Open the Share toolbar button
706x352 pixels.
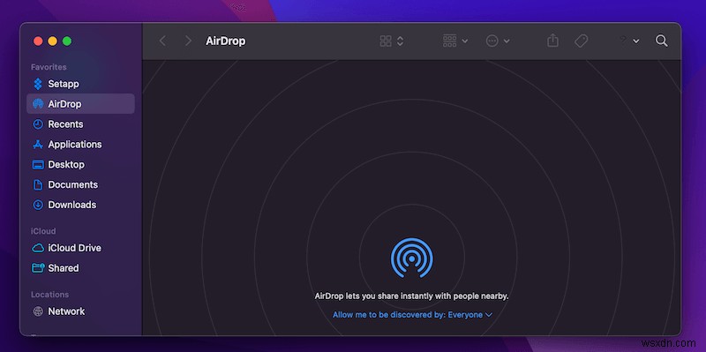tap(553, 41)
